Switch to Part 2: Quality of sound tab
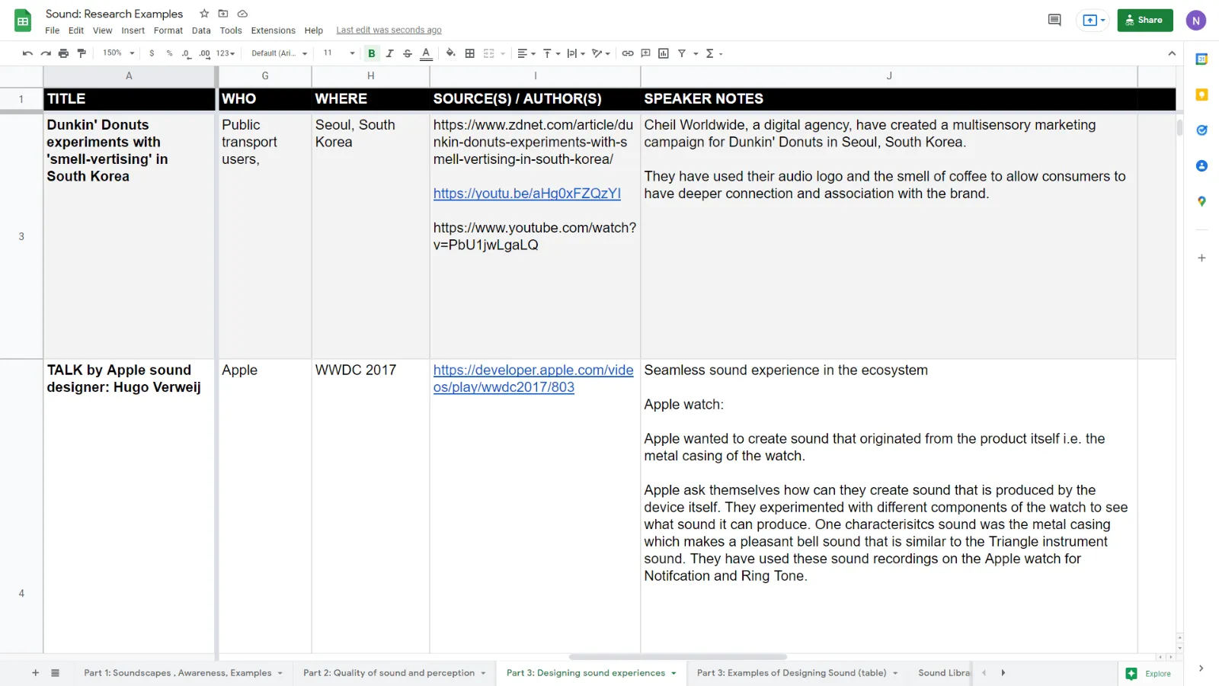Screen dimensions: 1219x686 [394, 673]
